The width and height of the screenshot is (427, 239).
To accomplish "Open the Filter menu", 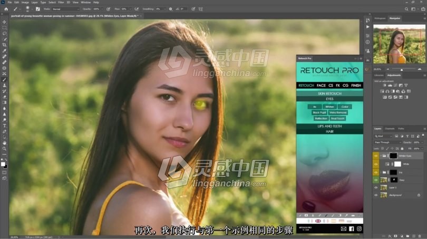I will pyautogui.click(x=61, y=2).
